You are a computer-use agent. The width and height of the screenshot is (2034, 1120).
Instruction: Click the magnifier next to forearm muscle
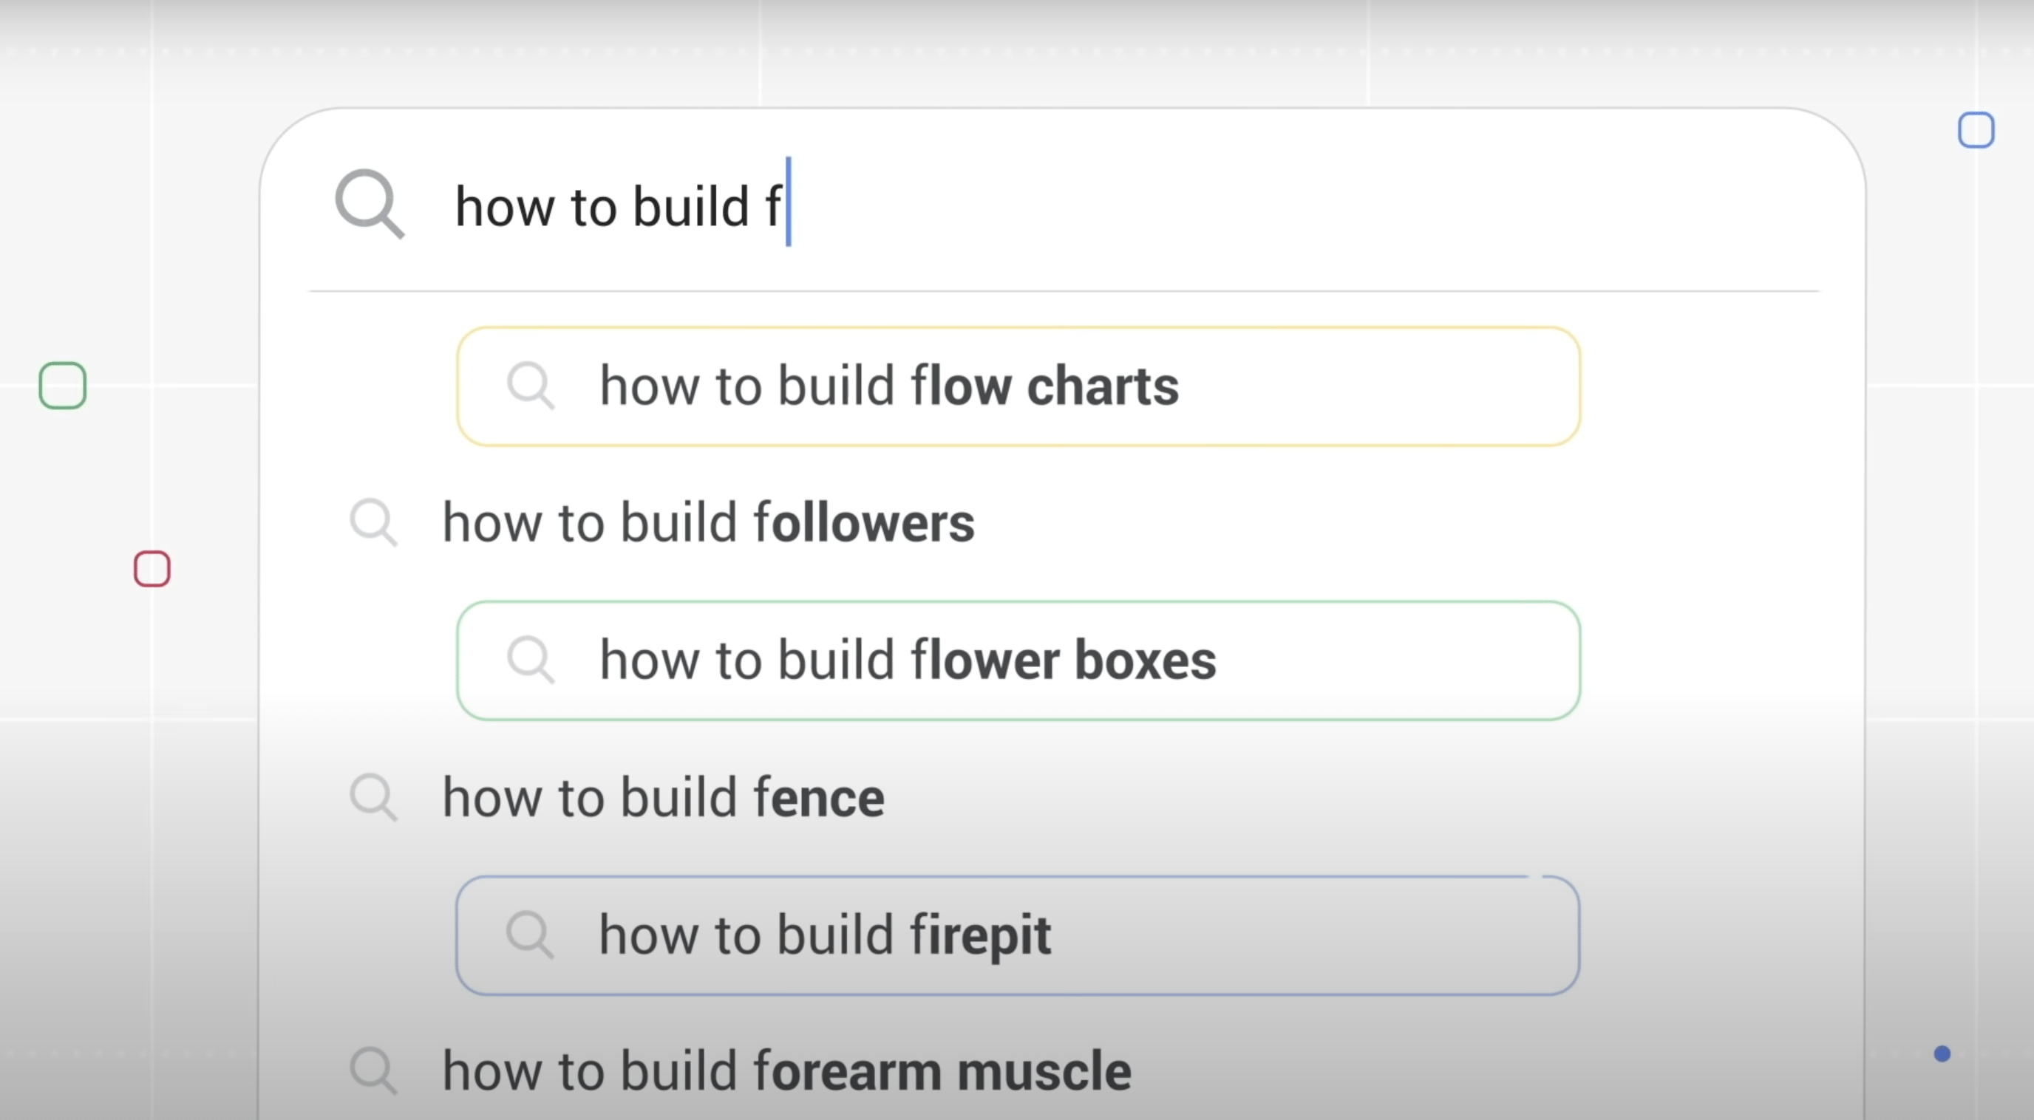pos(373,1071)
